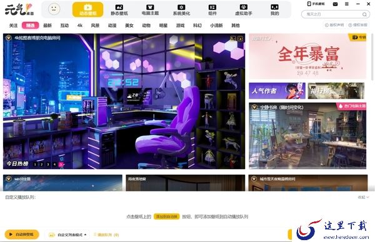Open the 手机壁纸 mobile wallpaper link
This screenshot has width=375, height=242.
click(316, 4)
